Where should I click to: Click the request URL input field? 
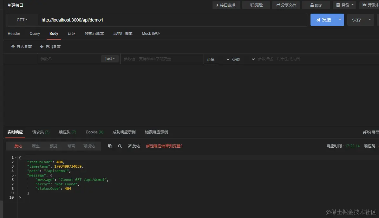(x=173, y=20)
